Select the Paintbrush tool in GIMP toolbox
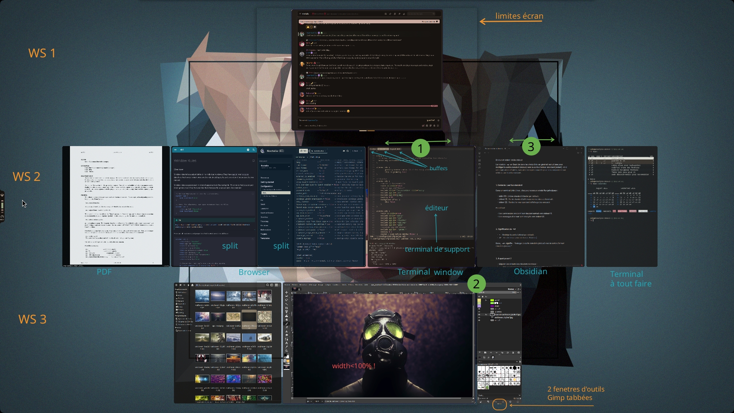Screen dimensions: 734x413 click(x=287, y=324)
